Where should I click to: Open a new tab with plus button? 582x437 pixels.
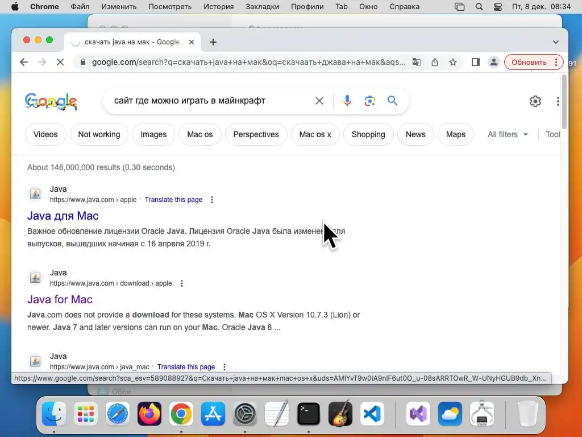point(213,42)
